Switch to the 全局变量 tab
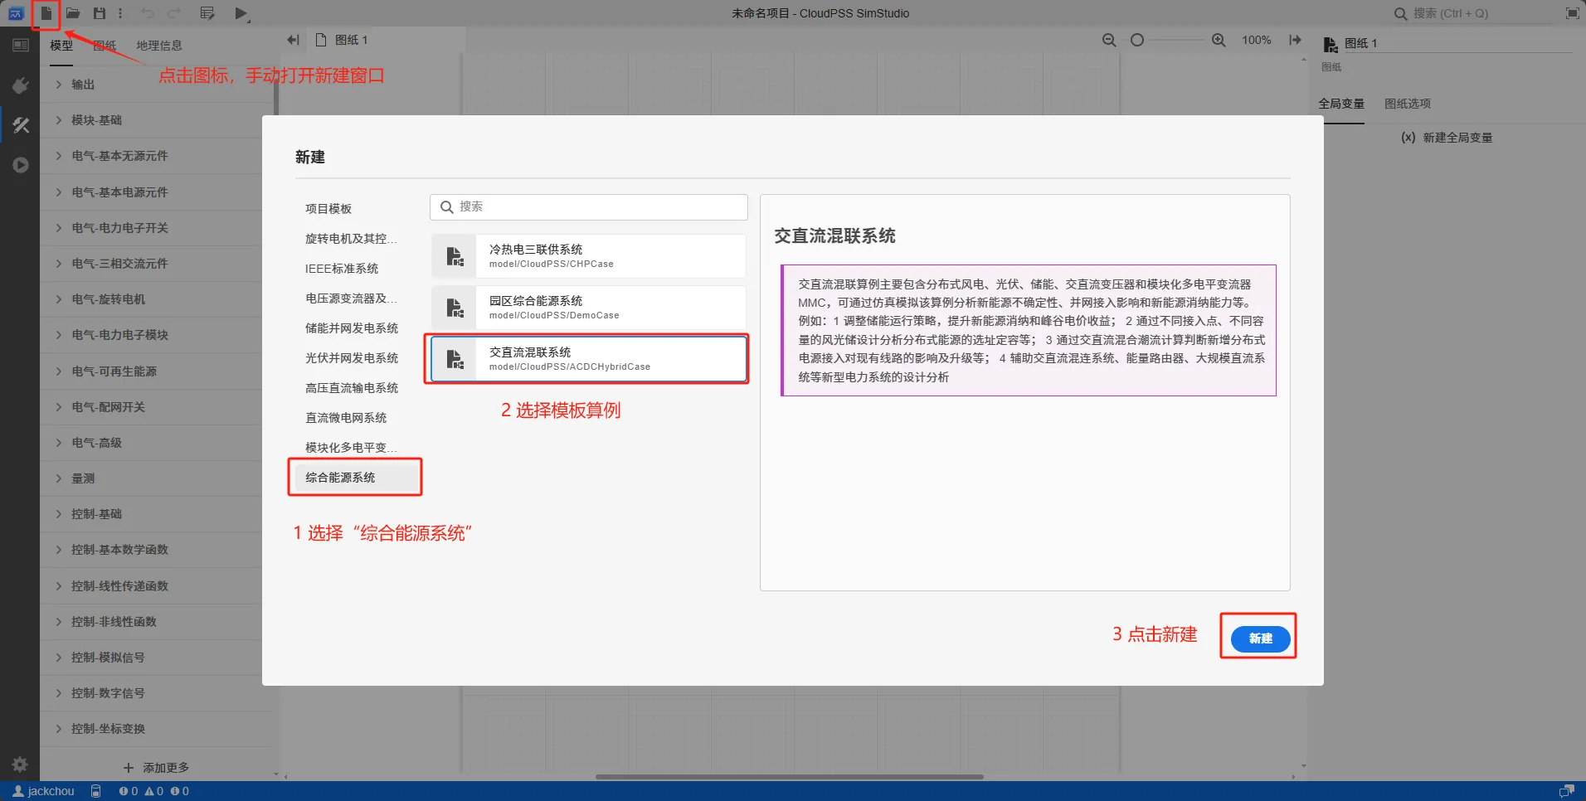Screen dimensions: 1586x801 (x=1341, y=104)
